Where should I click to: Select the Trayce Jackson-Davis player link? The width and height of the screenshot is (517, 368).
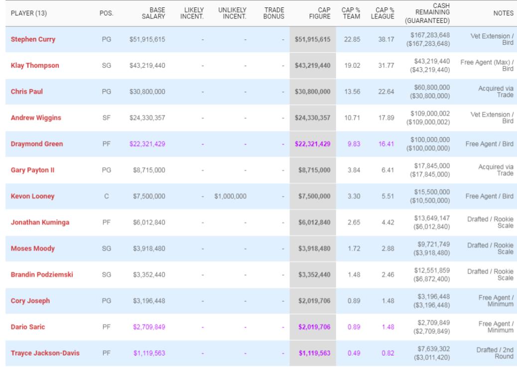(45, 353)
